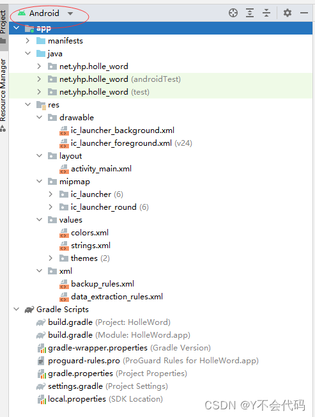Collapse the drawable folder
The width and height of the screenshot is (315, 417).
(x=40, y=117)
